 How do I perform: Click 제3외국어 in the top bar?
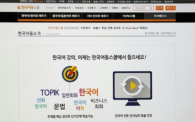(x=169, y=2)
